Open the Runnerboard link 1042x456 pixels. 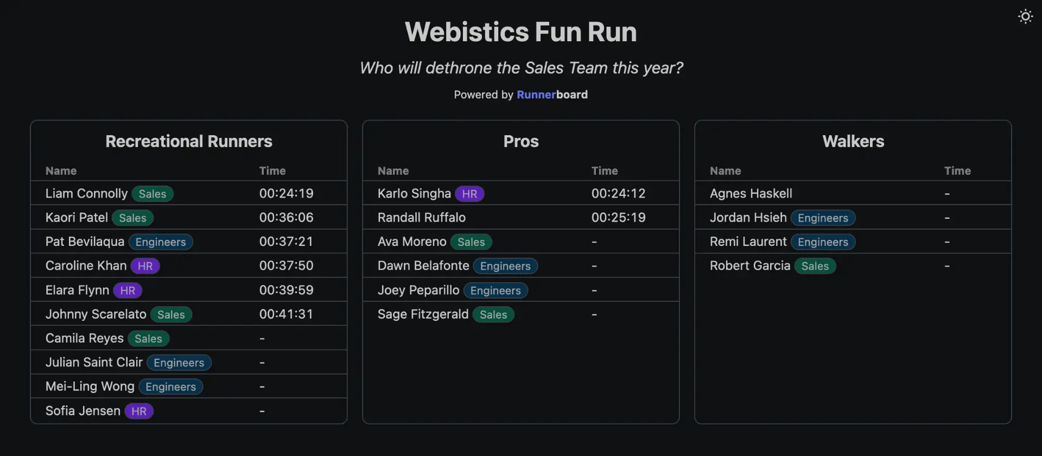pyautogui.click(x=551, y=94)
